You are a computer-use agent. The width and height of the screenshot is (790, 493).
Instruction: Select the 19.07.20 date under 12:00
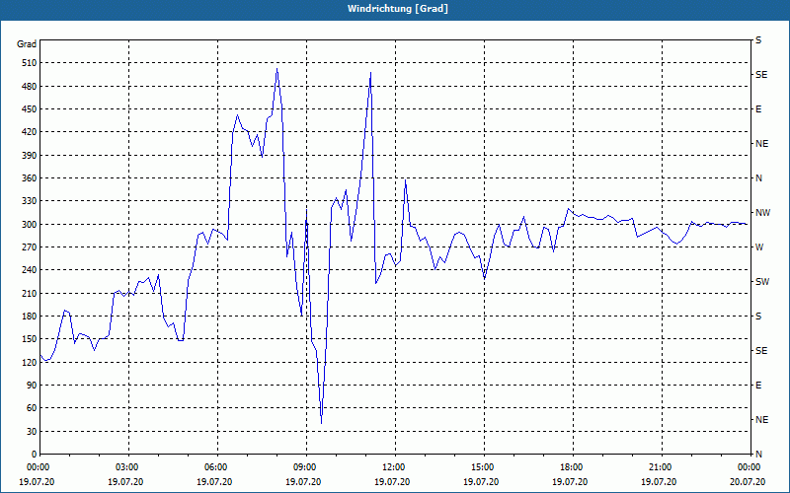(392, 482)
